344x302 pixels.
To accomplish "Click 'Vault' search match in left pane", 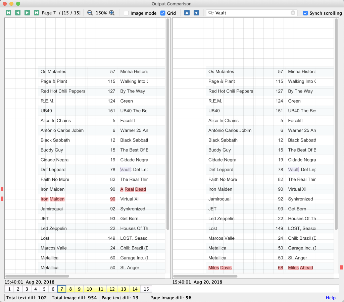I will click(x=126, y=170).
